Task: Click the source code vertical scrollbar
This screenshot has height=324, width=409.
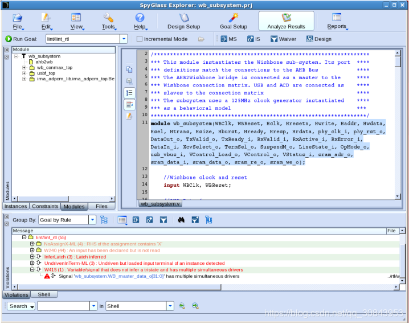Action: [398, 61]
